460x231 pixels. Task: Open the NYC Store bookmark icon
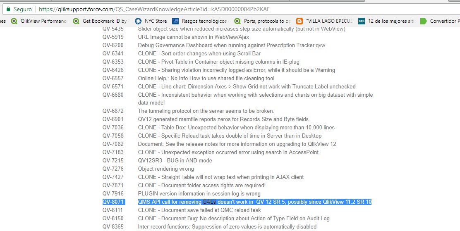(138, 21)
